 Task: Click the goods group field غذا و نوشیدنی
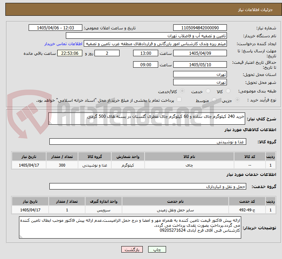click(x=148, y=142)
